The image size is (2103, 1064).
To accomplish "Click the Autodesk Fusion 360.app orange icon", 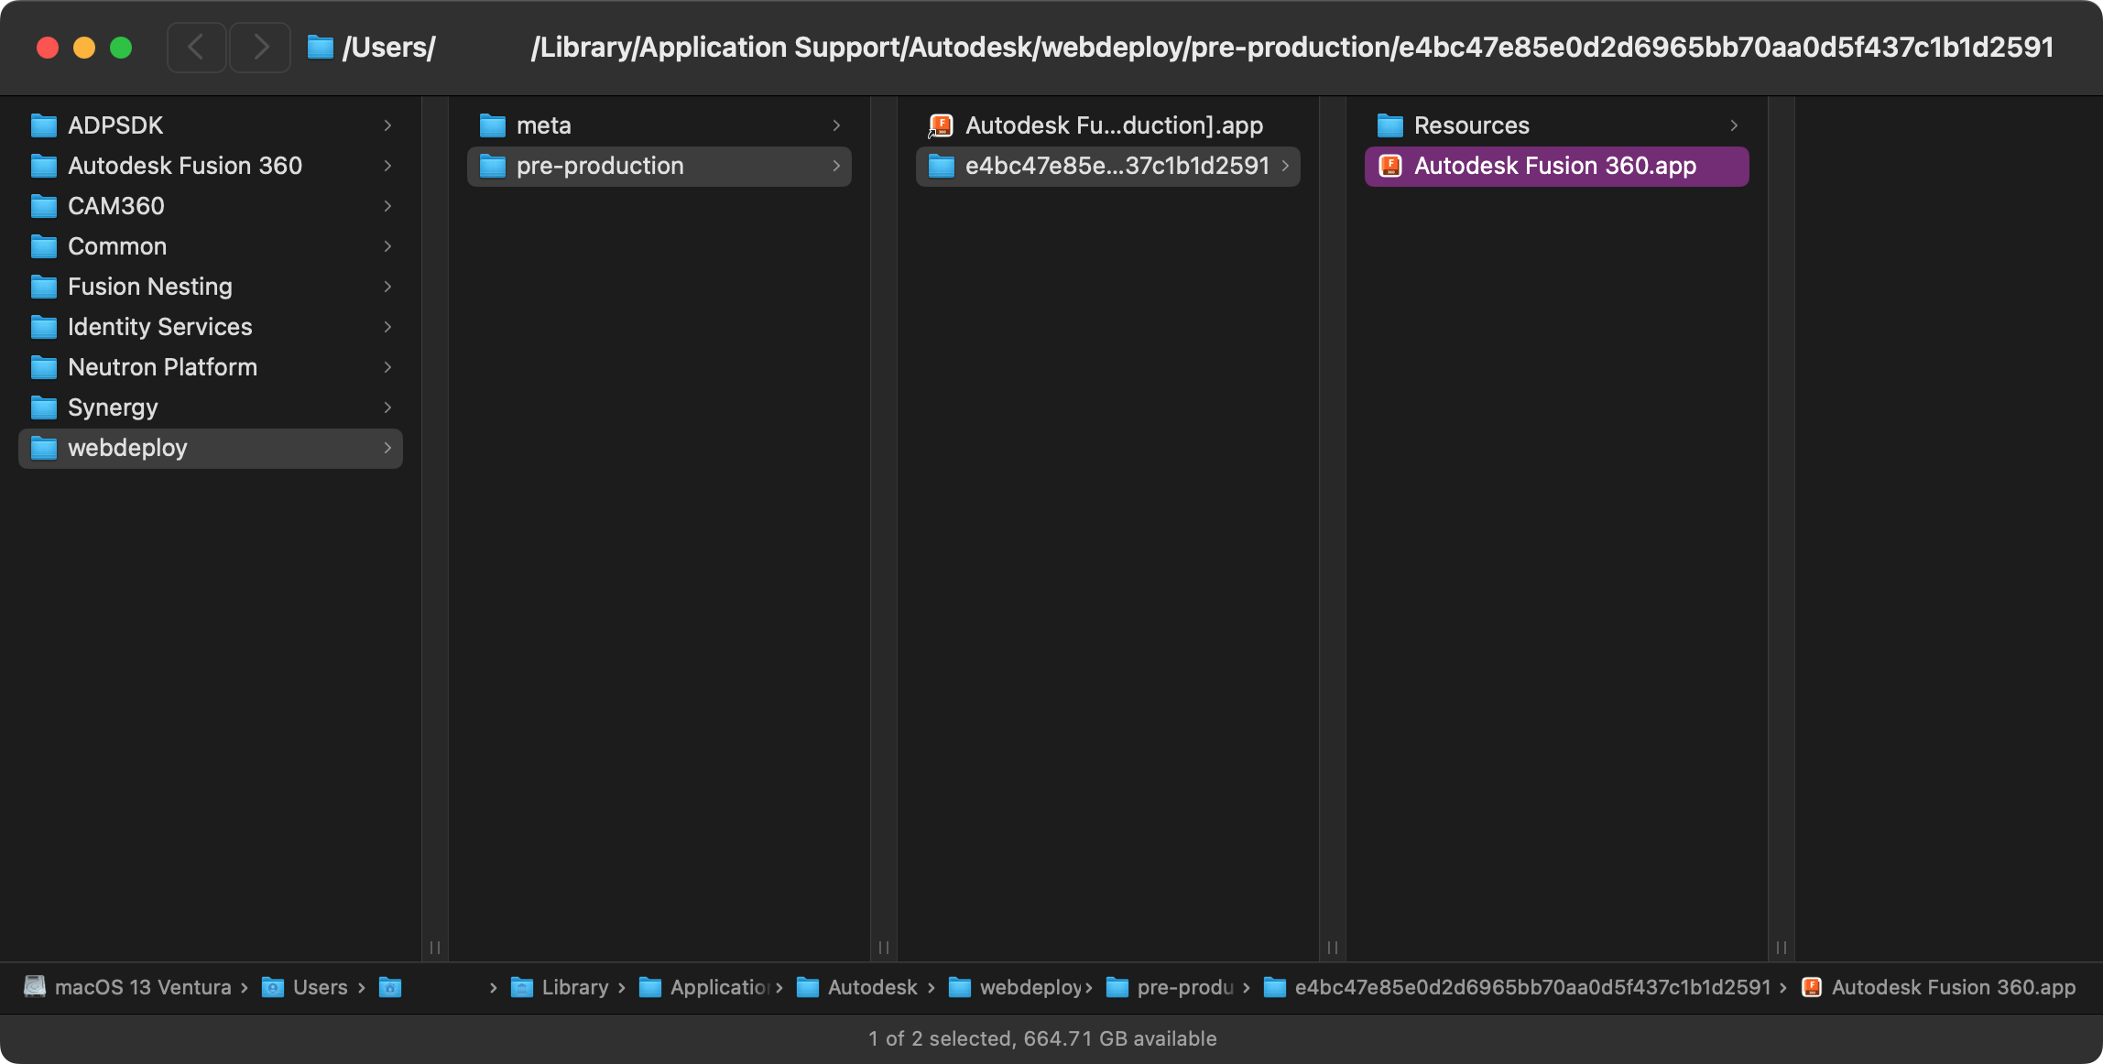I will tap(1390, 166).
